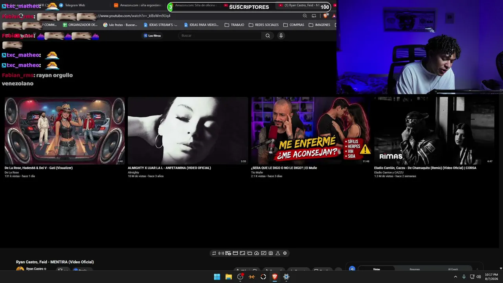
Task: Open the clapperboard clip extension icon
Action: (x=235, y=254)
